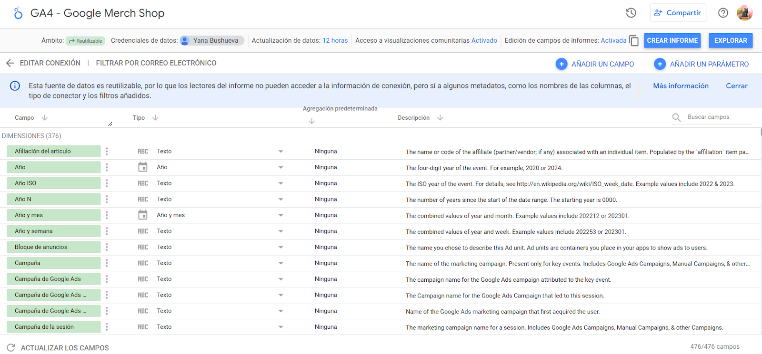762x354 pixels.
Task: Open Más información link
Action: tap(681, 86)
